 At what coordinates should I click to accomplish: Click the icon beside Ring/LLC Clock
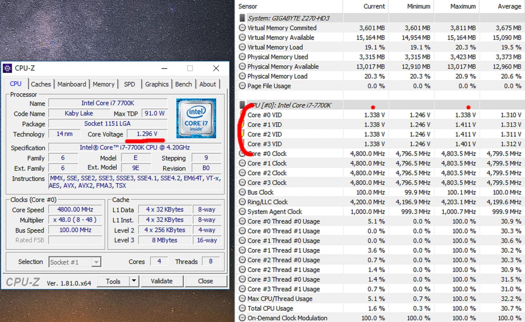pos(242,202)
